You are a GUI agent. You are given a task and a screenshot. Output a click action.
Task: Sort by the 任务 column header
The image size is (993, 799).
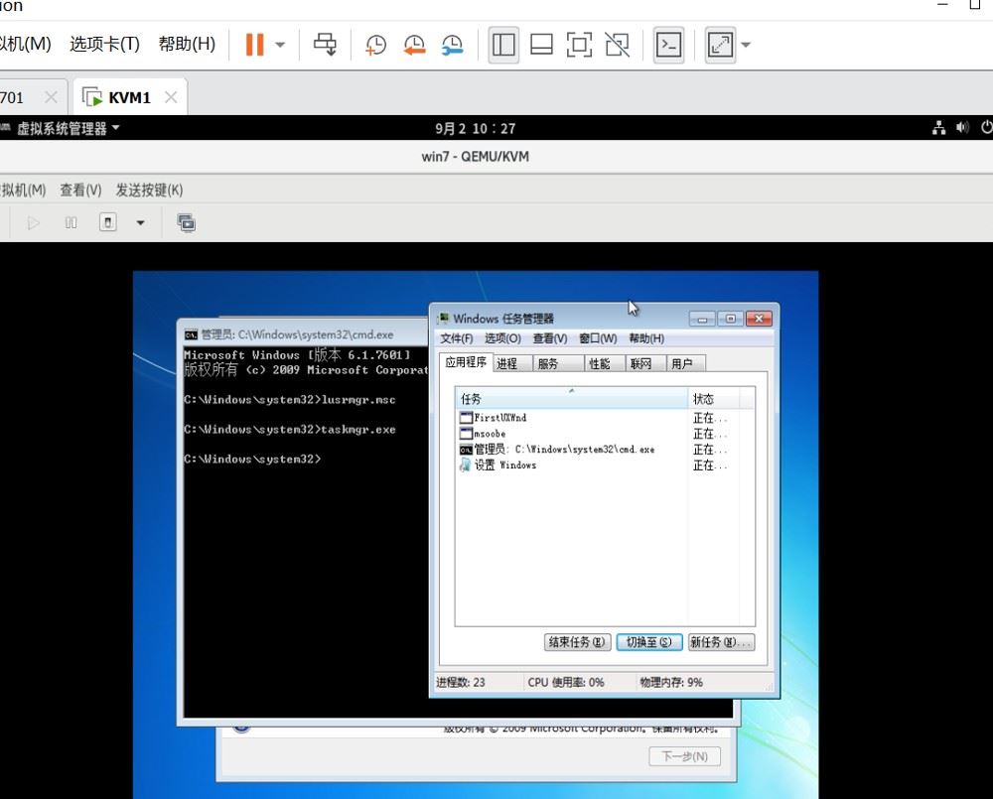(x=571, y=399)
